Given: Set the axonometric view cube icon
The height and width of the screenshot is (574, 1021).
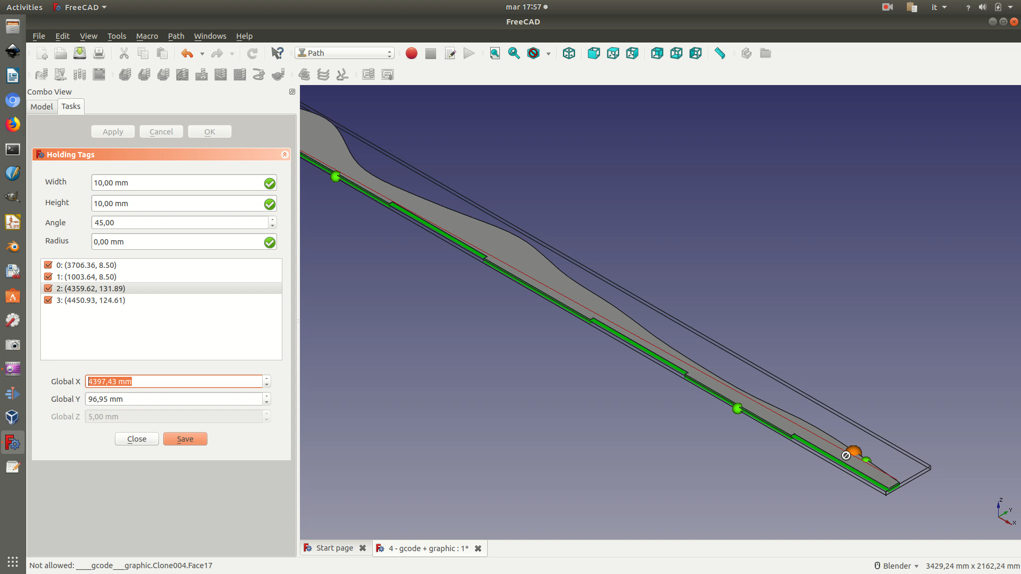Looking at the screenshot, I should click(x=569, y=53).
